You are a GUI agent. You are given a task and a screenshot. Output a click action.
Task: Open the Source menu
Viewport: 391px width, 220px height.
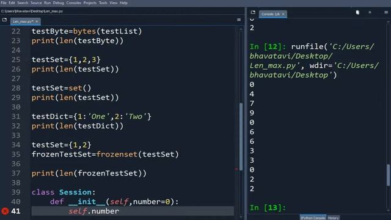36,2
